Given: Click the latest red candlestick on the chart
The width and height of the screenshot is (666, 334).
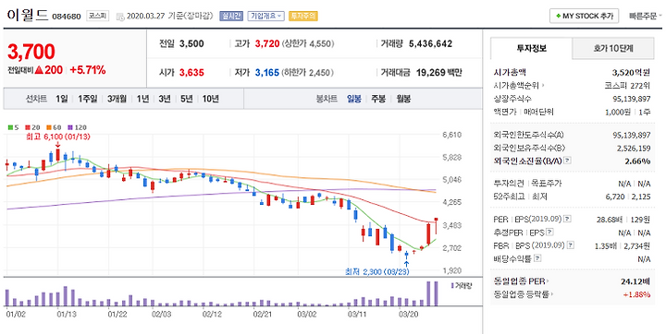Looking at the screenshot, I should 437,225.
